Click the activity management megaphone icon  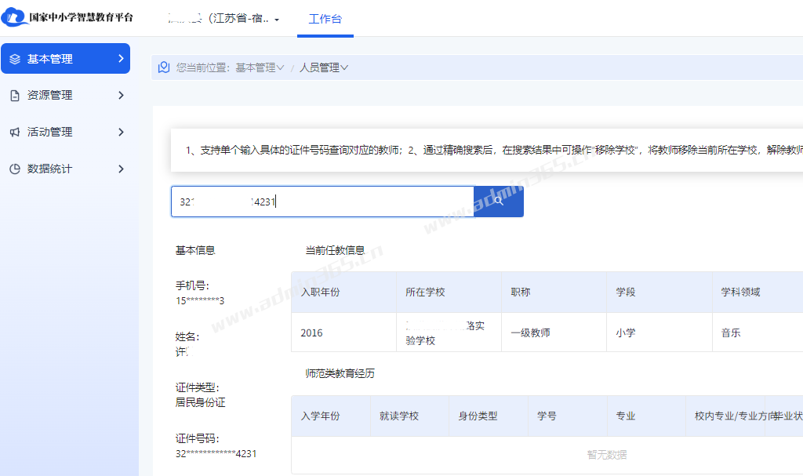(15, 133)
